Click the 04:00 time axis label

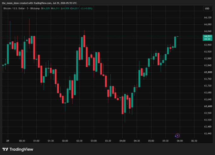click(x=122, y=141)
